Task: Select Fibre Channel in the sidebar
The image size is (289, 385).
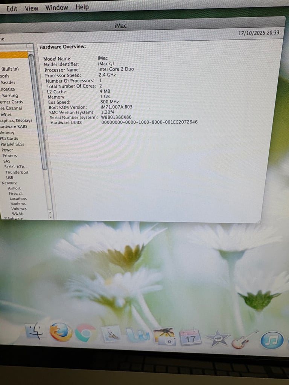Action: pos(11,108)
